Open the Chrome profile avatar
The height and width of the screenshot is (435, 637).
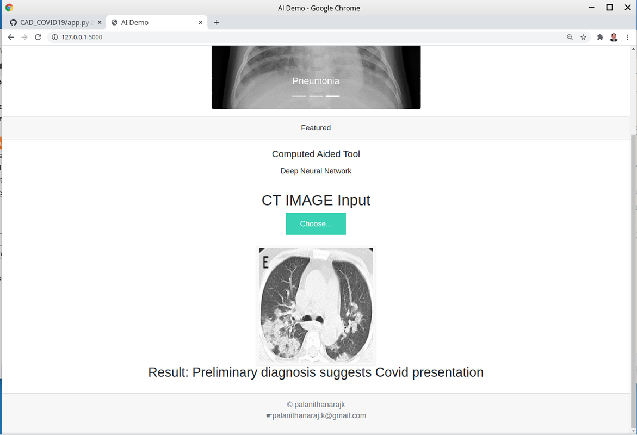614,38
